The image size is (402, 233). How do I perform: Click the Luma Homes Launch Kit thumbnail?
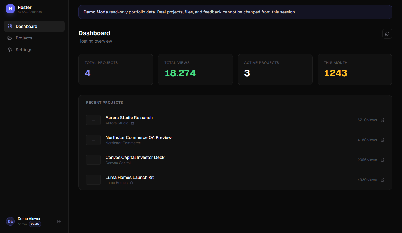coord(93,180)
